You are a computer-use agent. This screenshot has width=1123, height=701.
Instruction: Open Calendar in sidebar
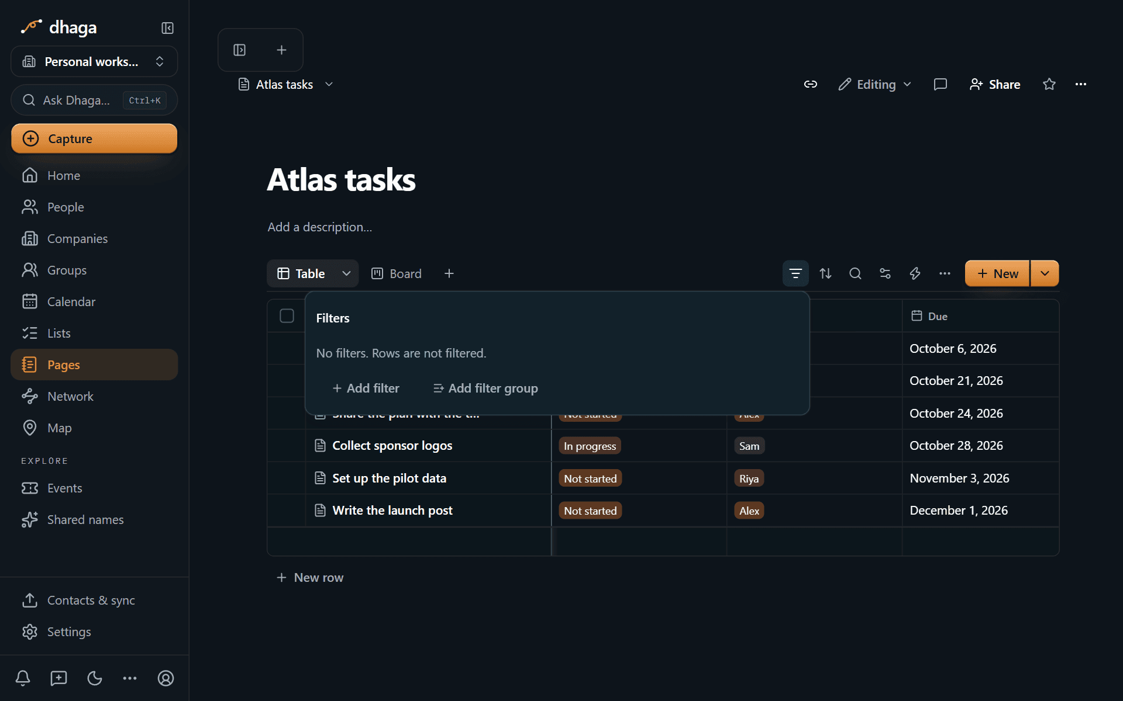coord(94,301)
